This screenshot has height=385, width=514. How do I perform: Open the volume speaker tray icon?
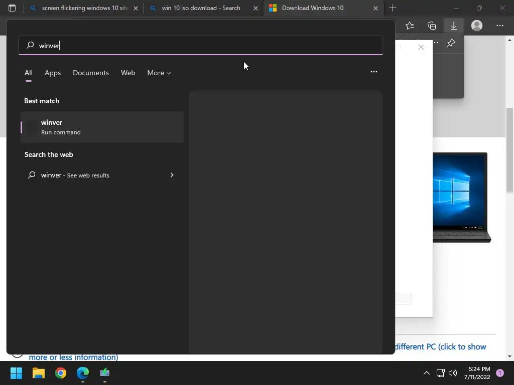tap(453, 373)
